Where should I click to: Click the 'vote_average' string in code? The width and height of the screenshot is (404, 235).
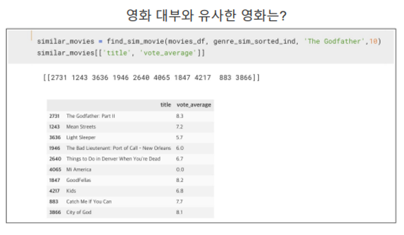click(x=168, y=53)
